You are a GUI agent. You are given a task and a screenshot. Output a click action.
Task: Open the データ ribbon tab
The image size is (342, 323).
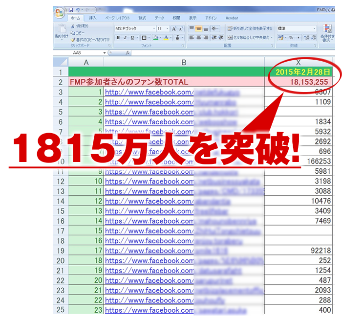click(x=159, y=18)
